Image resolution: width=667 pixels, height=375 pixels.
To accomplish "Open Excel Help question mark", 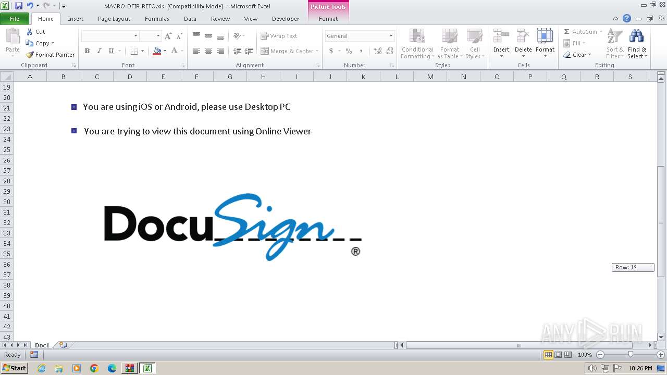I will (627, 18).
